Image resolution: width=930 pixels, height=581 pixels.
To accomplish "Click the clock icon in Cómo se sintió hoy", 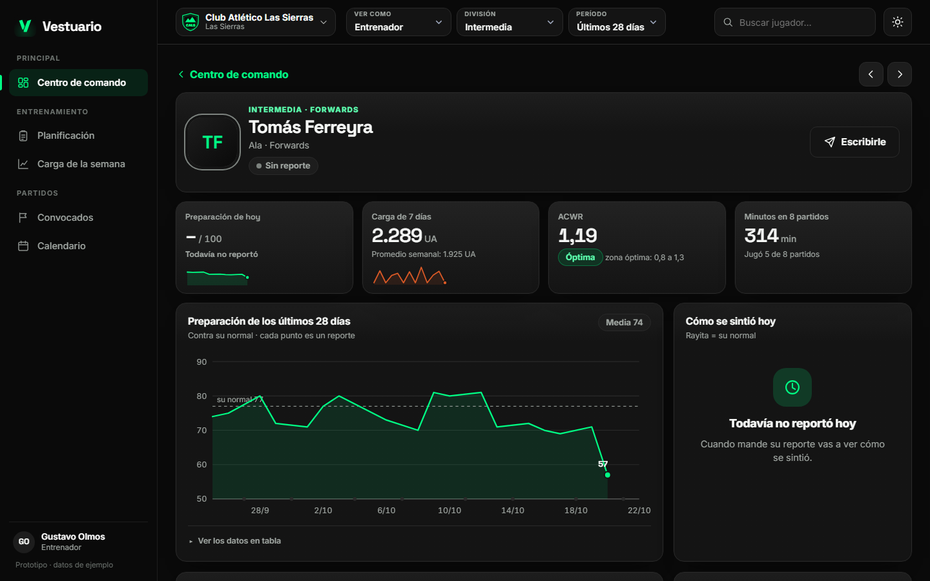I will (x=792, y=387).
